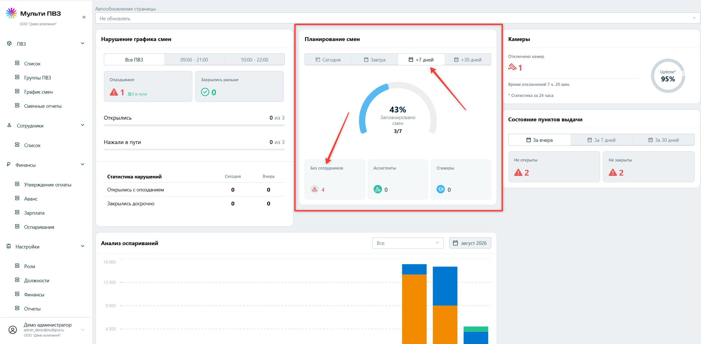
Task: Collapse the Настройки sidebar section chevron
Action: coord(83,246)
